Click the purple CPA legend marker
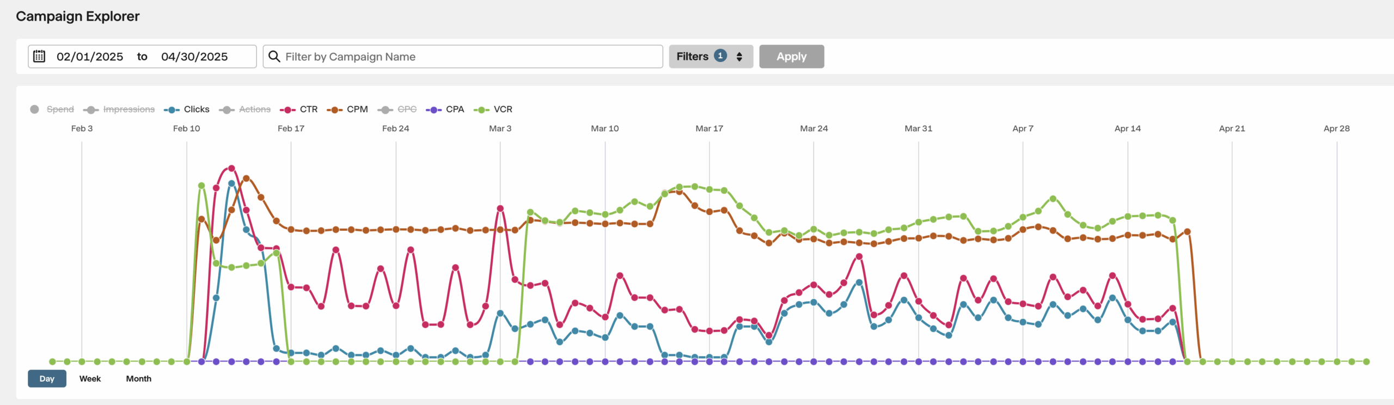 [x=433, y=110]
